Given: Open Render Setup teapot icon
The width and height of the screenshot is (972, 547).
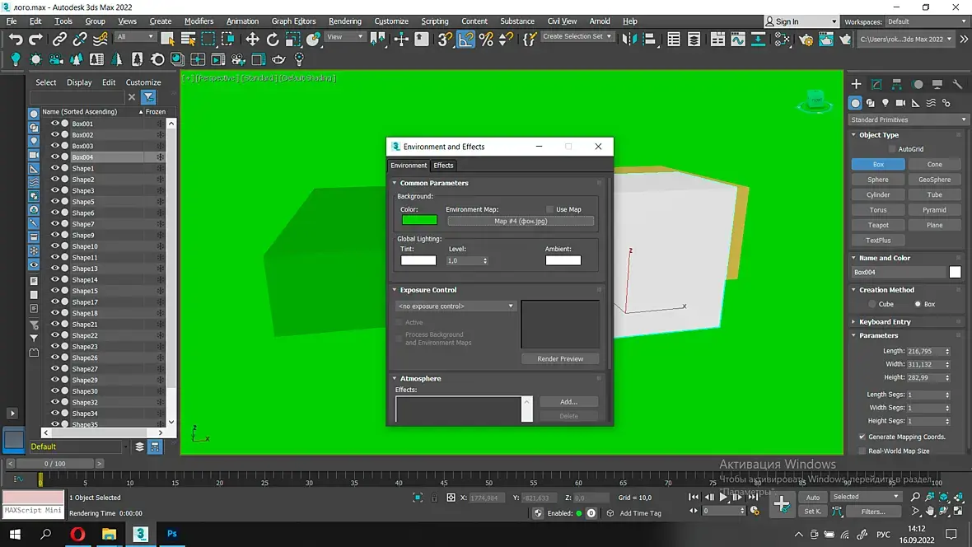Looking at the screenshot, I should pos(806,39).
